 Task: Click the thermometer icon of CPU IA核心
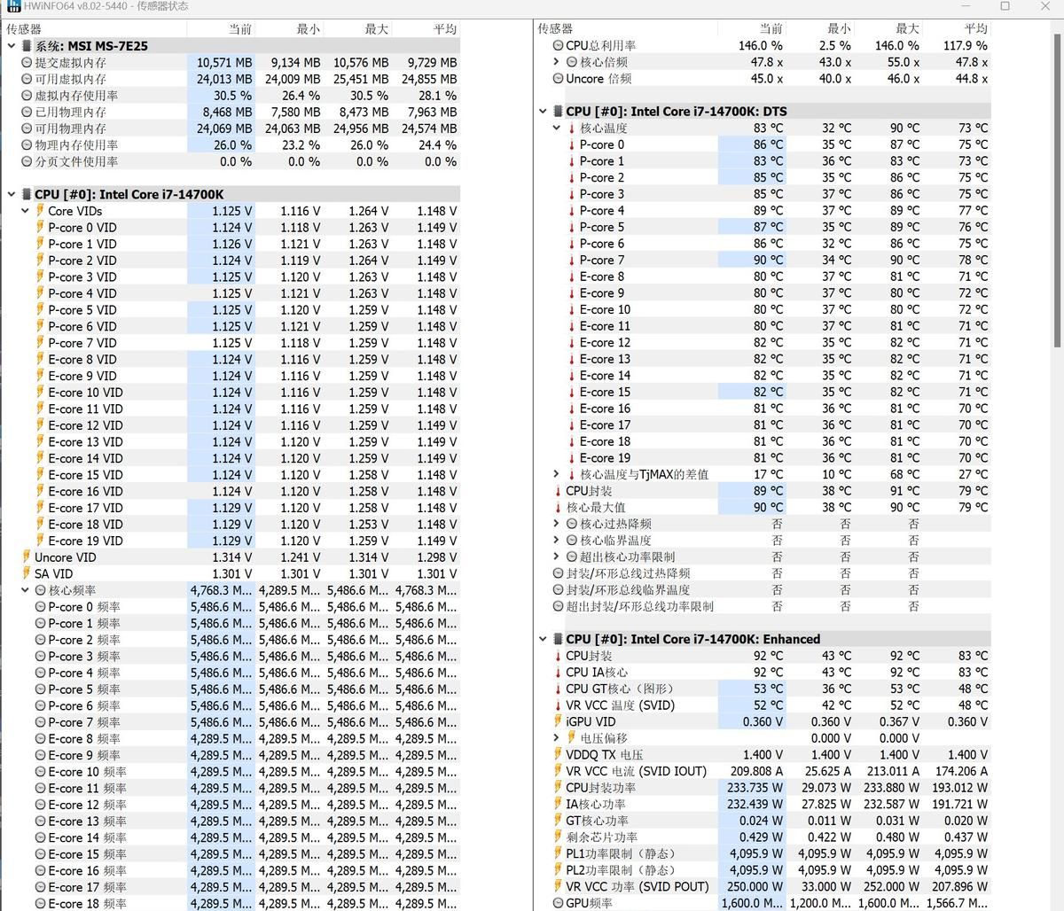[x=558, y=673]
